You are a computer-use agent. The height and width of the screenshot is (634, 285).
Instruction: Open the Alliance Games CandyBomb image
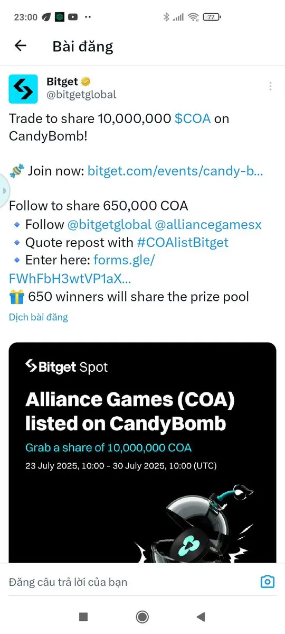pos(142,452)
